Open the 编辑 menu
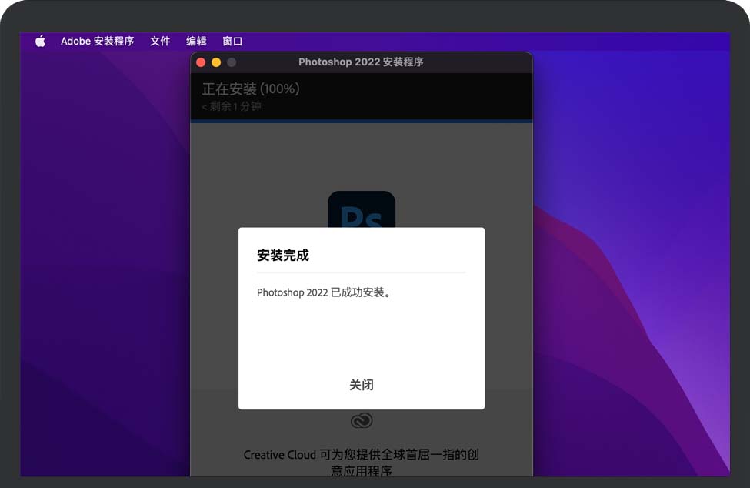Screen dimensions: 750x488 [x=196, y=41]
